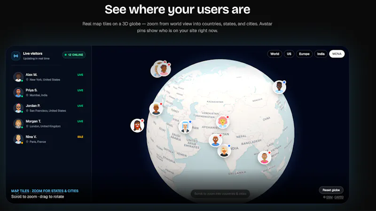Click IDLE status for Nina V.
This screenshot has width=376, height=211.
coord(80,137)
